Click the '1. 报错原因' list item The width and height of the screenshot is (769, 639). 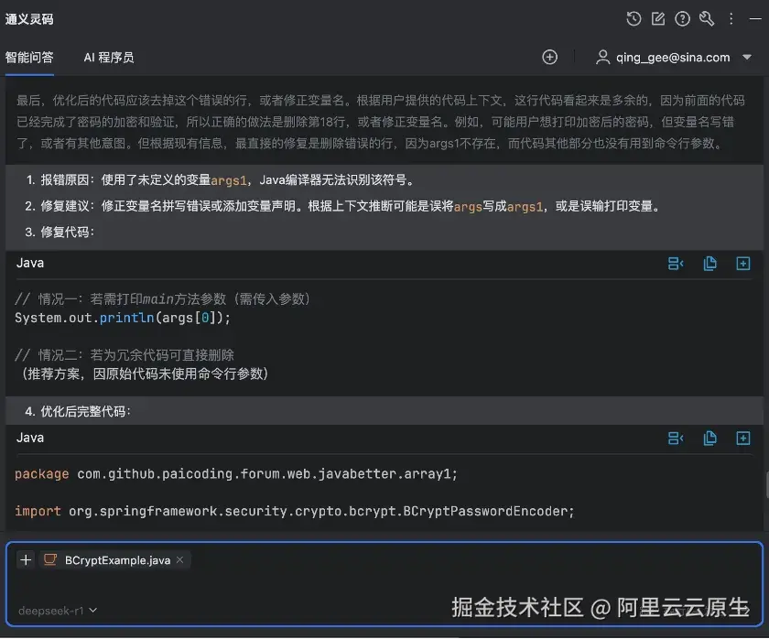point(221,180)
